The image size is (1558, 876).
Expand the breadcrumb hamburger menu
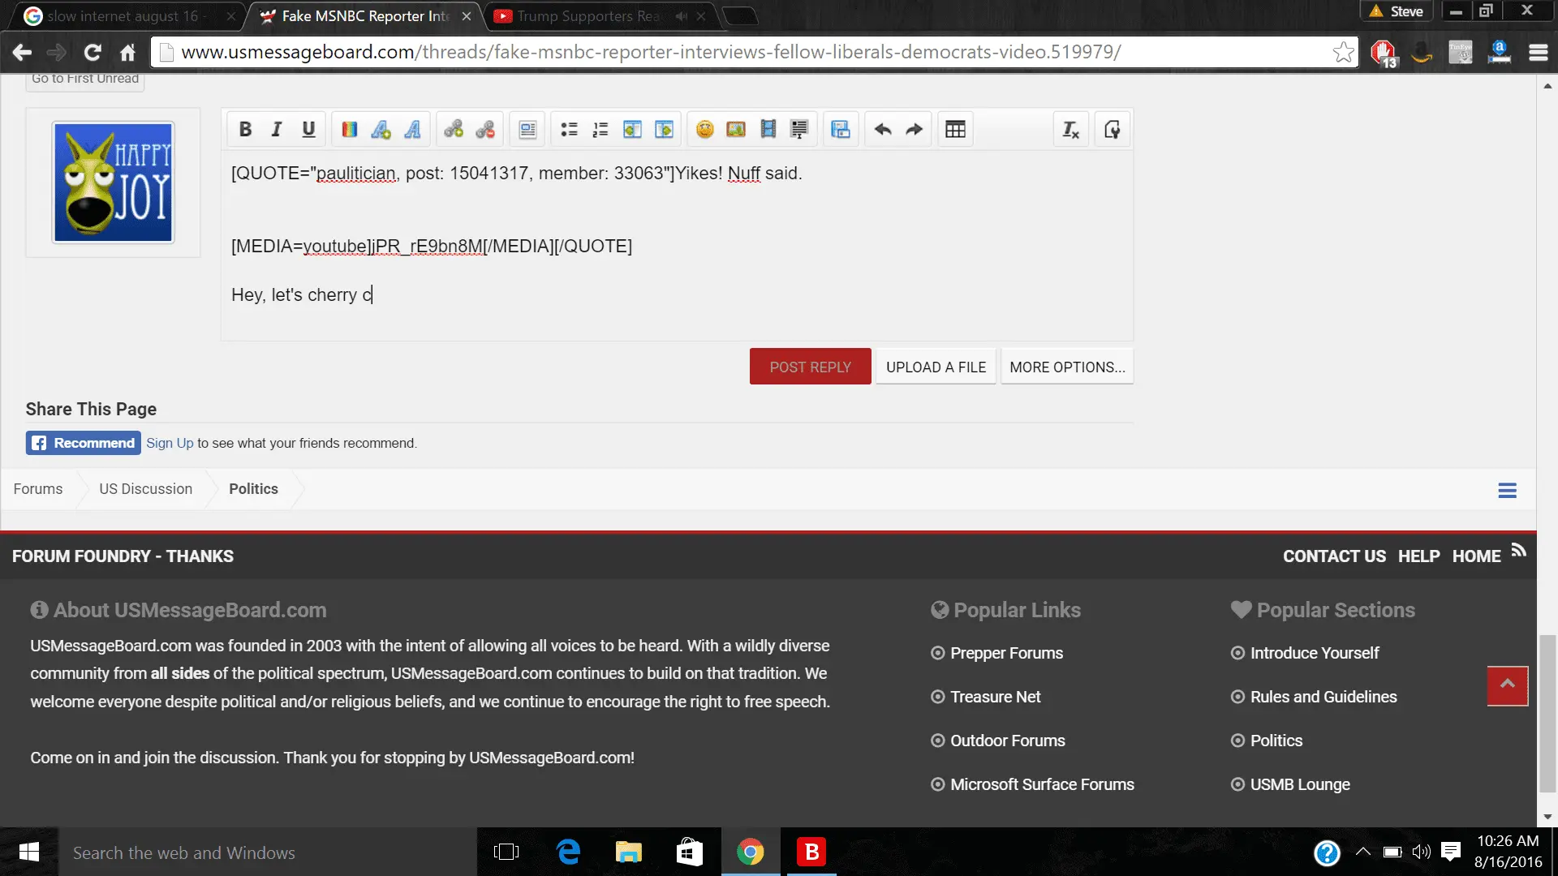click(1507, 491)
